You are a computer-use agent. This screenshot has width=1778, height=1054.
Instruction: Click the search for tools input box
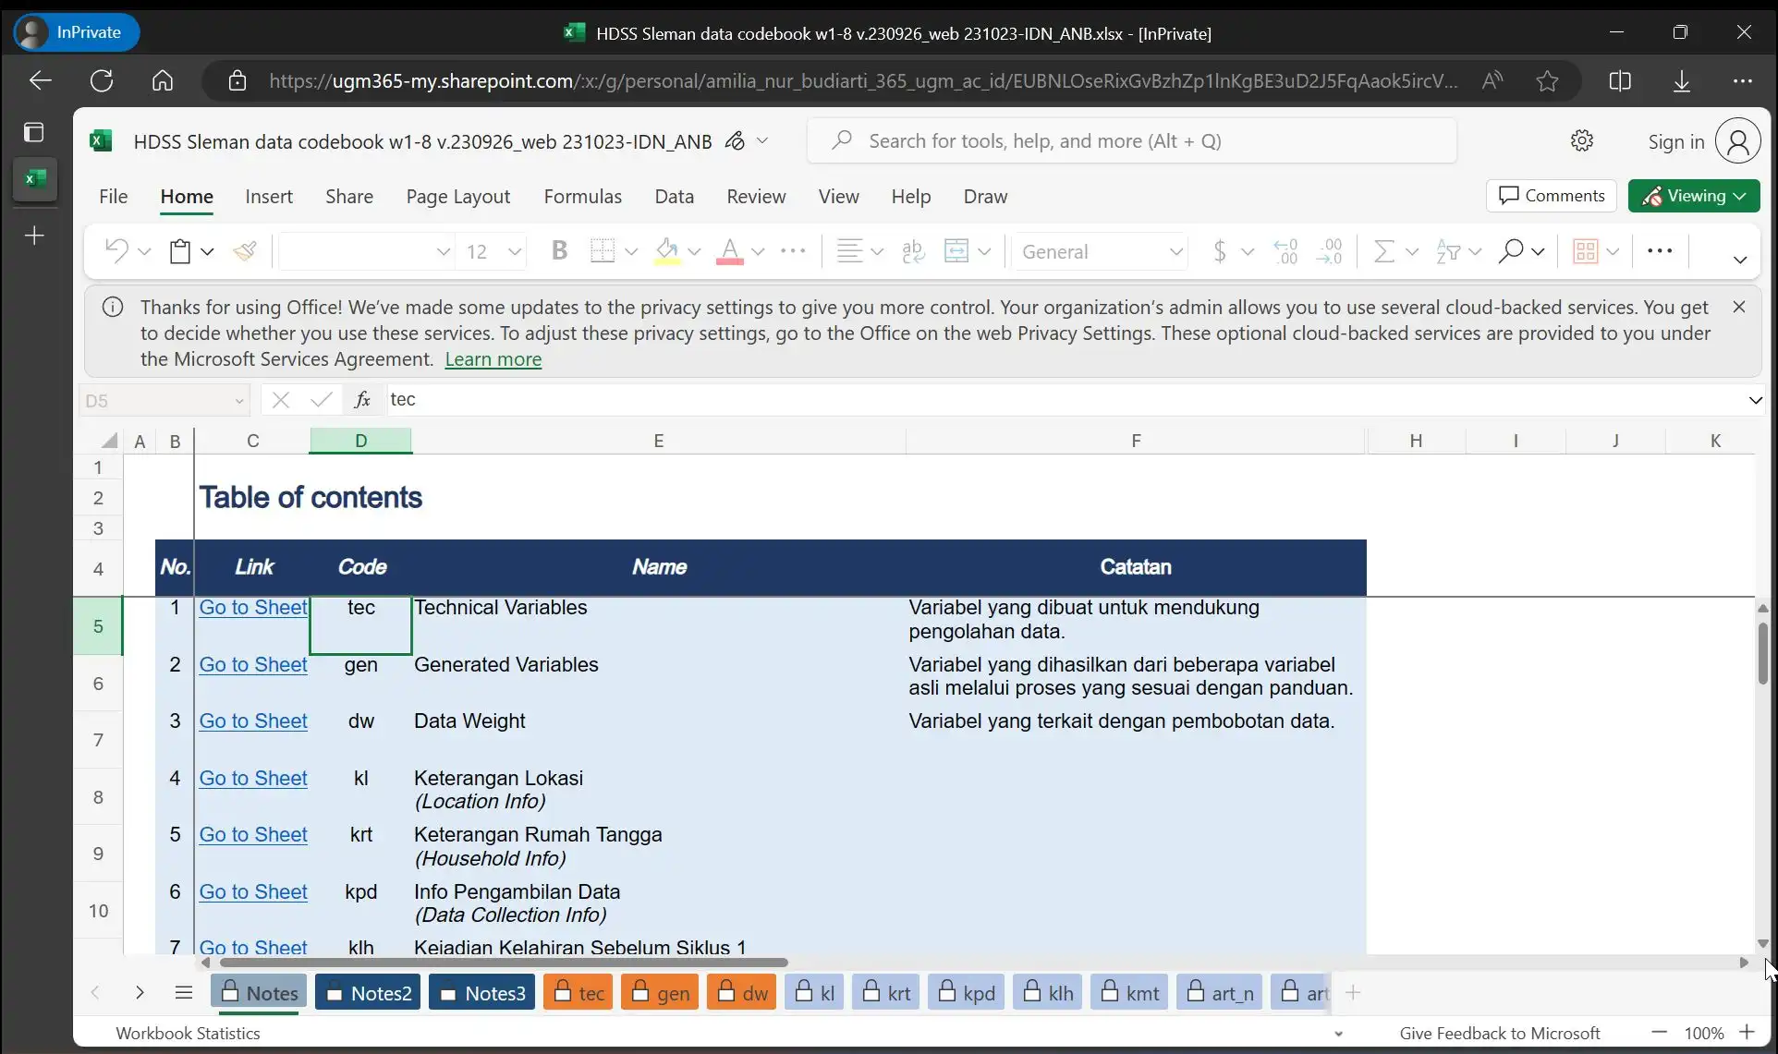coord(1131,141)
